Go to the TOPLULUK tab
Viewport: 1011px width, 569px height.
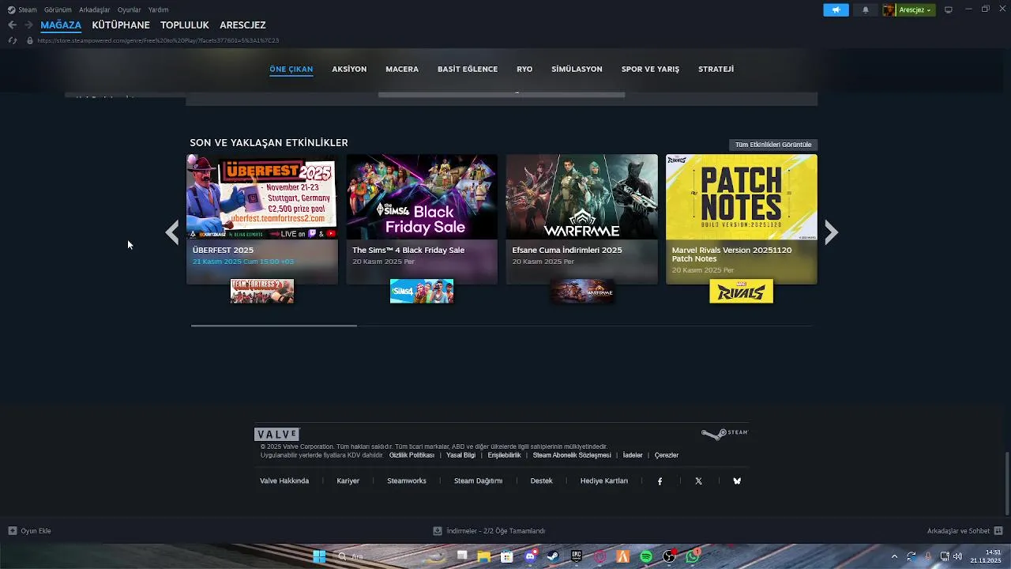pyautogui.click(x=185, y=25)
